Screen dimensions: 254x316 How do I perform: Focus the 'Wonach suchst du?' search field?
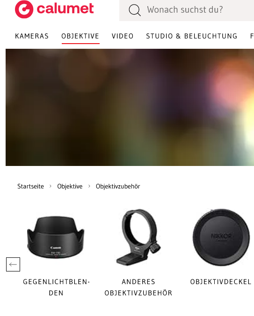(187, 10)
